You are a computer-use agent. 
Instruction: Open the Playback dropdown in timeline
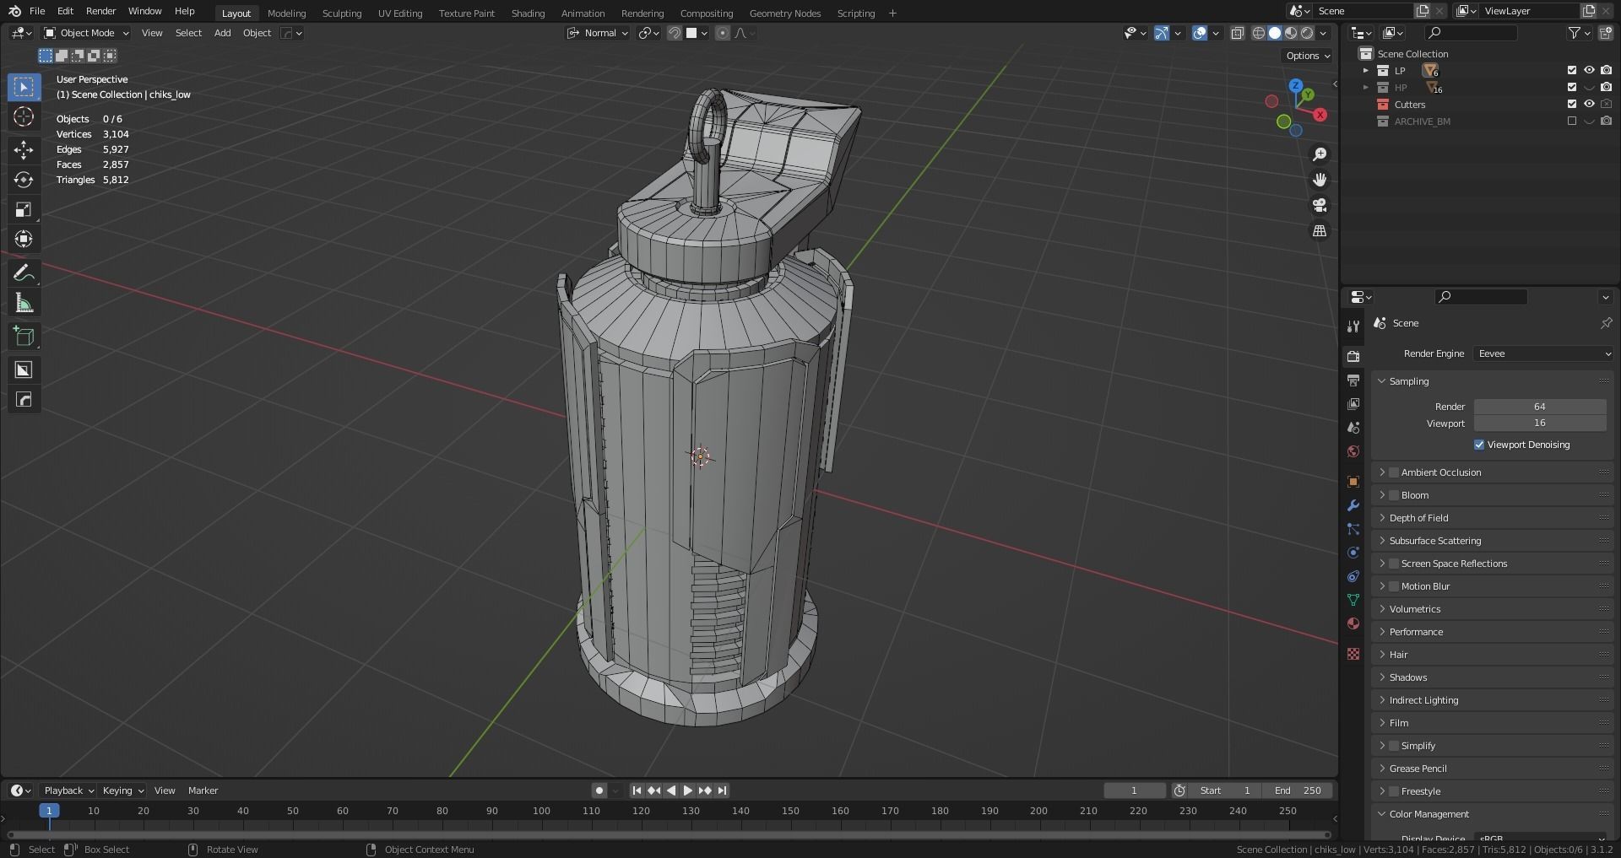68,791
